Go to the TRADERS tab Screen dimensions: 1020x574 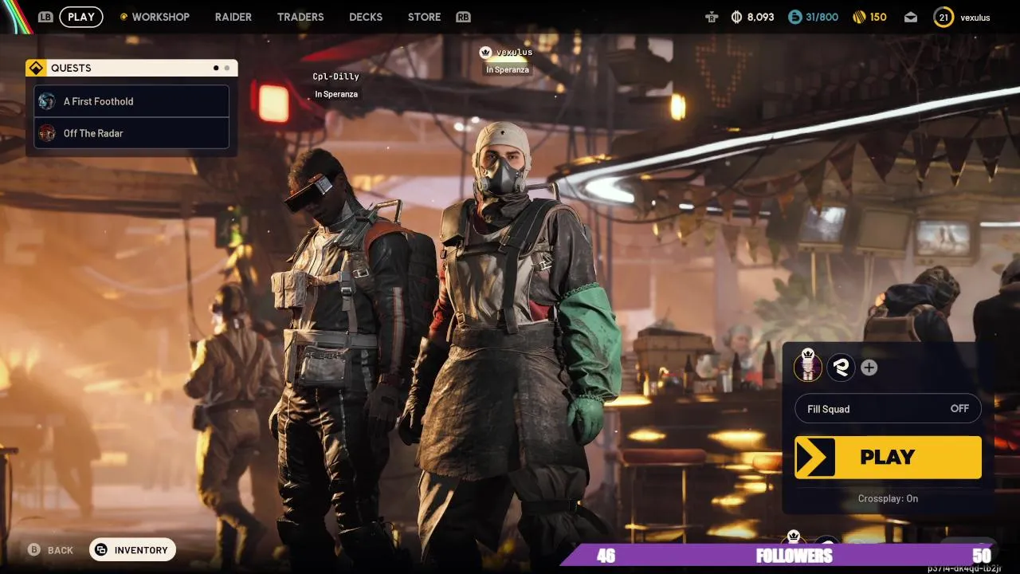click(x=300, y=17)
